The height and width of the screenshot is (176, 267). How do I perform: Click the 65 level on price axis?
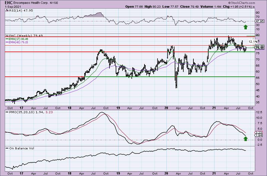click(x=258, y=65)
